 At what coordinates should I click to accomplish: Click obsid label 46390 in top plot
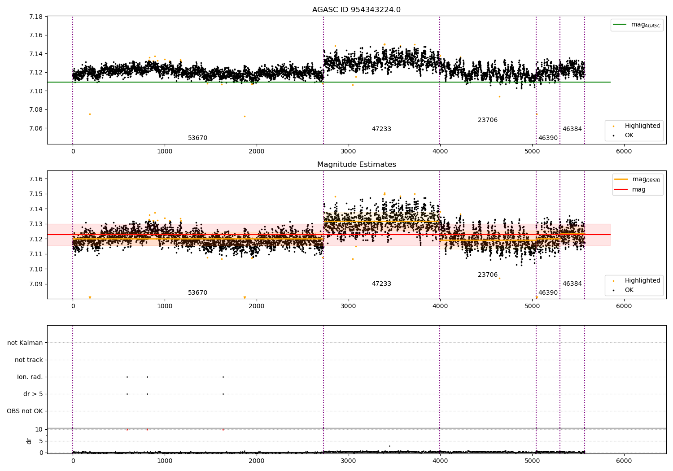[x=548, y=138]
